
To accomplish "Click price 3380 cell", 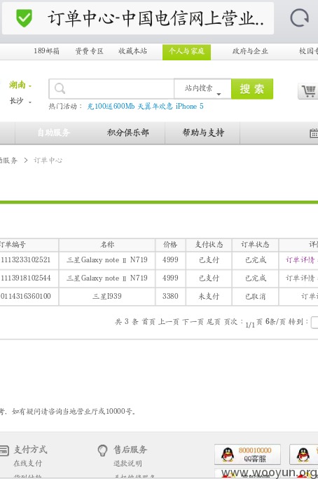I will [170, 297].
